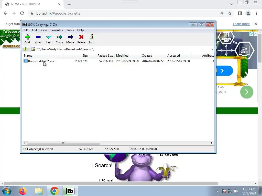
Task: Go back in Chrome
Action: click(6, 13)
